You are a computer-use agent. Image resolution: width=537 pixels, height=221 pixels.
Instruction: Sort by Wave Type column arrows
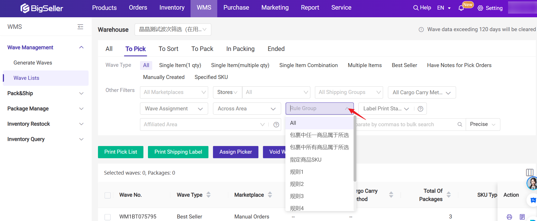(x=208, y=195)
